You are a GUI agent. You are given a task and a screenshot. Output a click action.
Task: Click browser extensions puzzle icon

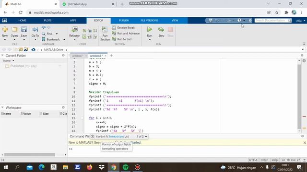point(286,12)
